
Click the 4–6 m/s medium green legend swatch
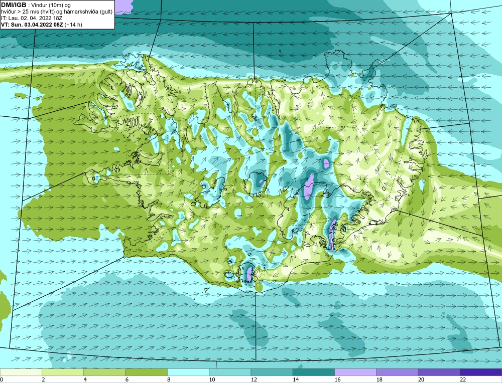pos(105,372)
